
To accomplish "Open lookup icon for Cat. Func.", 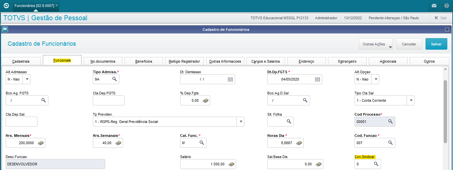I will pyautogui.click(x=202, y=143).
